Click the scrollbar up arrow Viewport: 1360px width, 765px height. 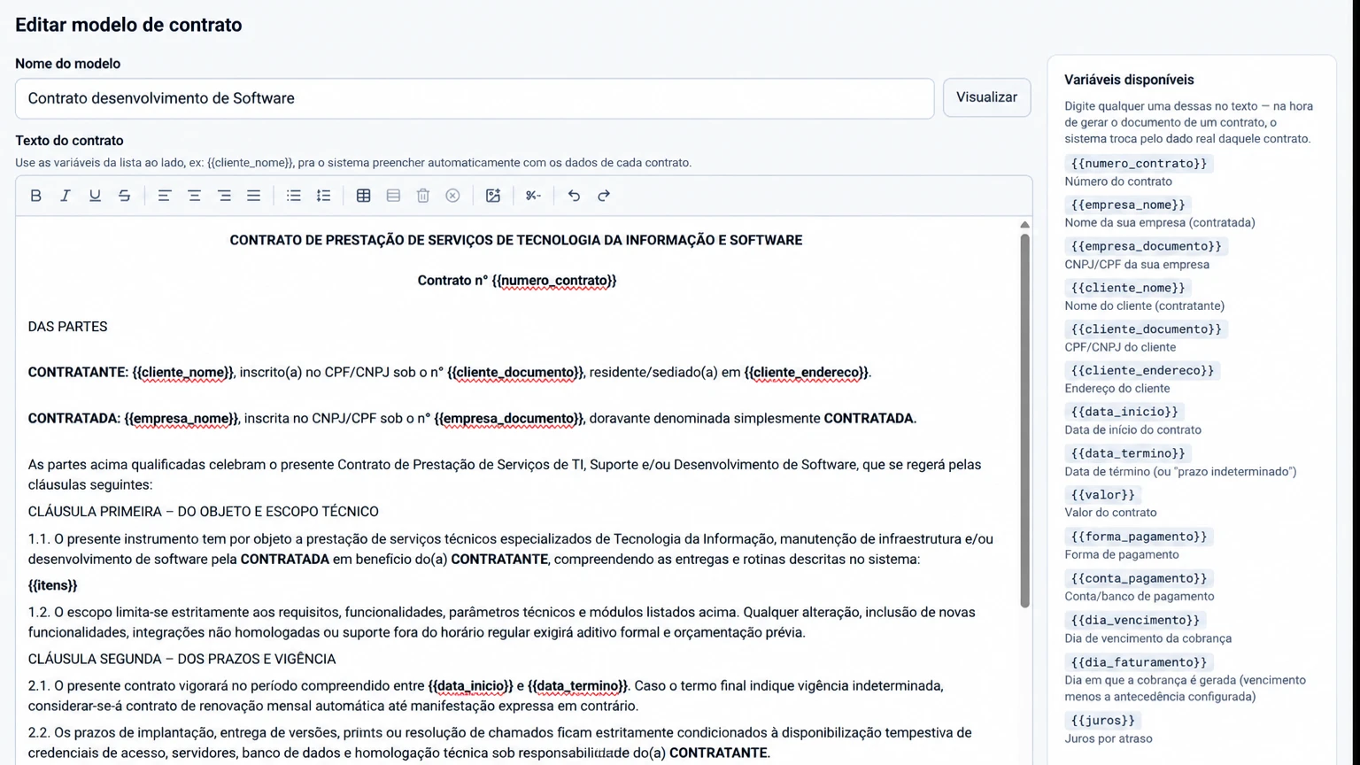coord(1025,225)
